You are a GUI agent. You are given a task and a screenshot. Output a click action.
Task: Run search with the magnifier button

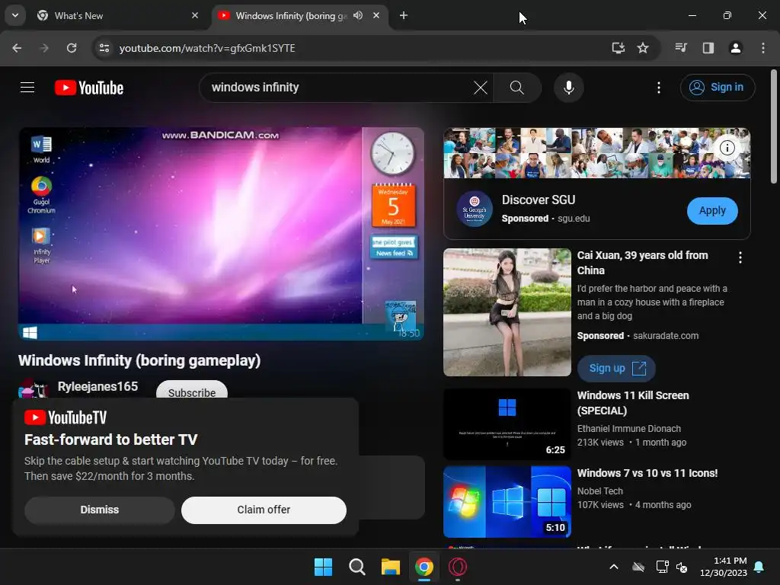517,88
